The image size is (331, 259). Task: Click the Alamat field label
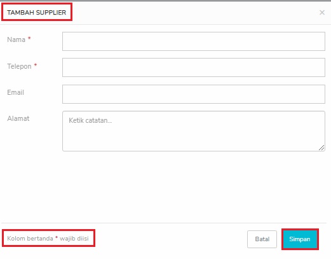(18, 118)
